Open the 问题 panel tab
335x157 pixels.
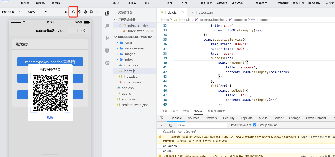165,111
